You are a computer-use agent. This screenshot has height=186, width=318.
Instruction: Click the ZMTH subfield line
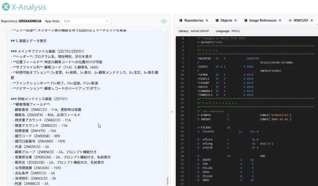[x=225, y=172]
